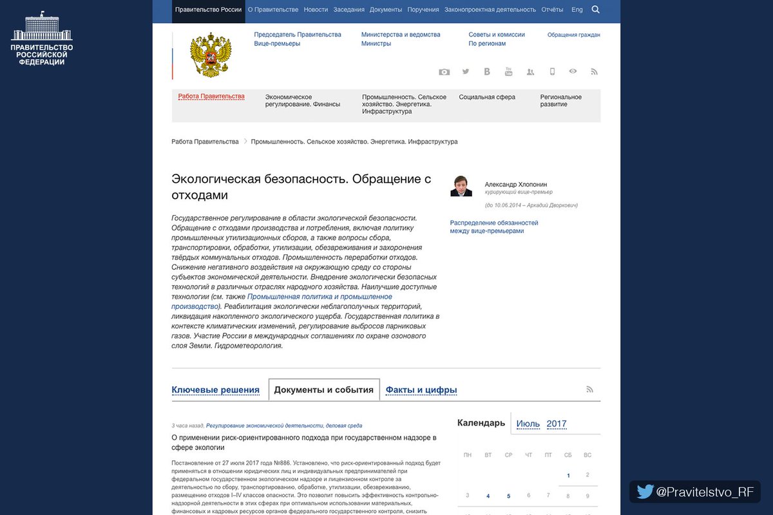
Task: Open the Отчёты menu item
Action: click(x=552, y=10)
